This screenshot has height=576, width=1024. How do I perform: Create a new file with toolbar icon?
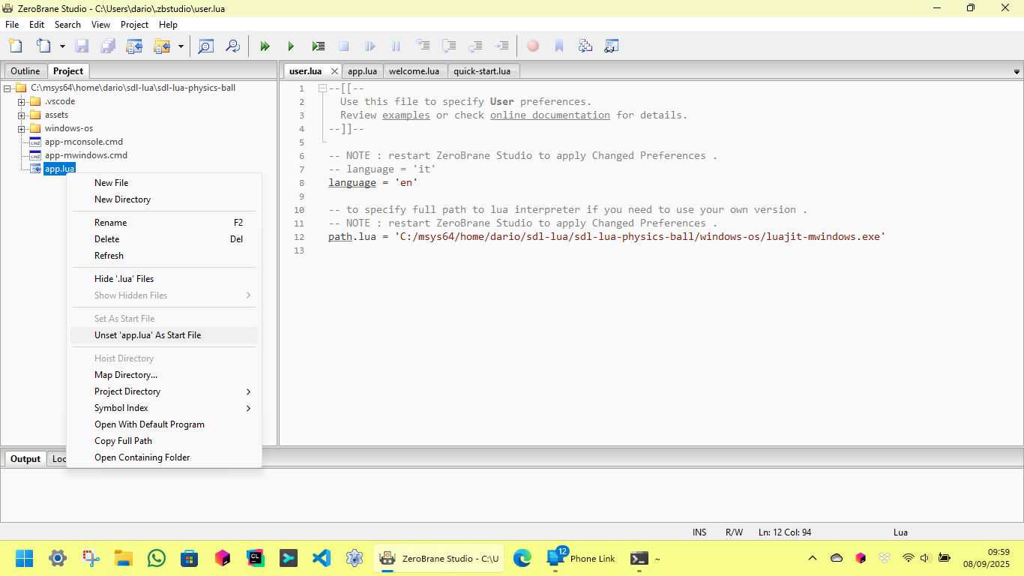coord(16,46)
